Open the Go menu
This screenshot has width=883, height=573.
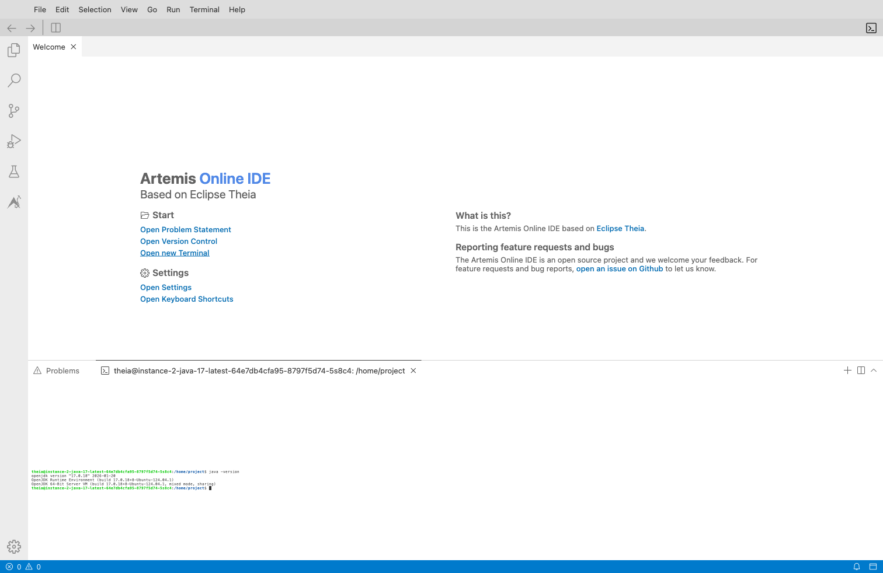point(152,9)
